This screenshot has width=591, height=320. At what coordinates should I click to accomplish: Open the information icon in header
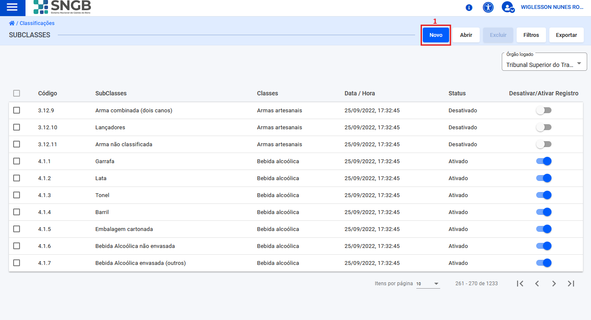coord(469,8)
